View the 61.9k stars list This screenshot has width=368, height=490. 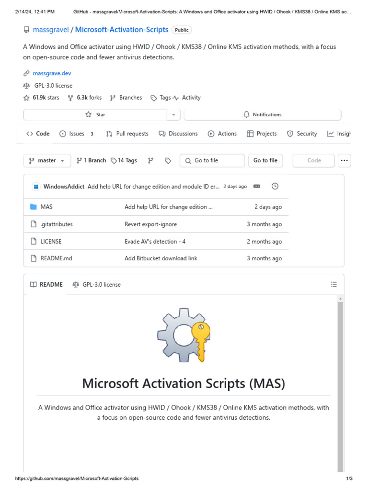point(46,98)
